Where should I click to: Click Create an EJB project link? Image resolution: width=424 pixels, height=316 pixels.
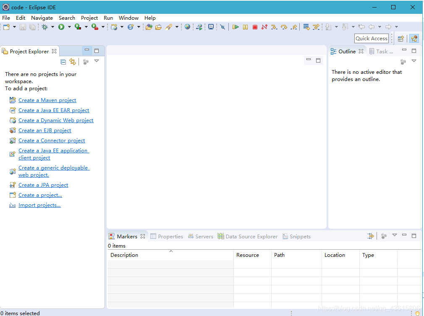[x=45, y=131]
